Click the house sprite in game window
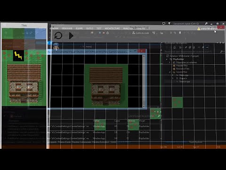Screen dimensions: 226x170 point(106,86)
